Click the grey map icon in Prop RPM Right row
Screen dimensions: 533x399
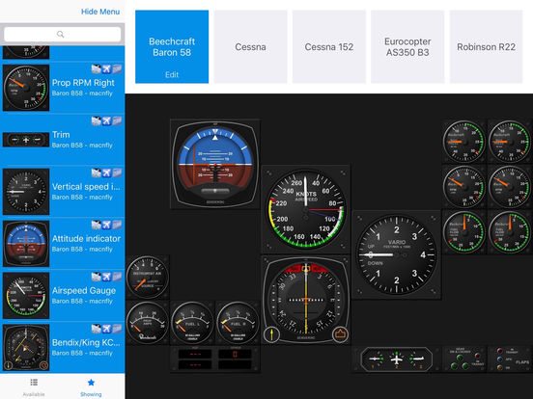(117, 68)
